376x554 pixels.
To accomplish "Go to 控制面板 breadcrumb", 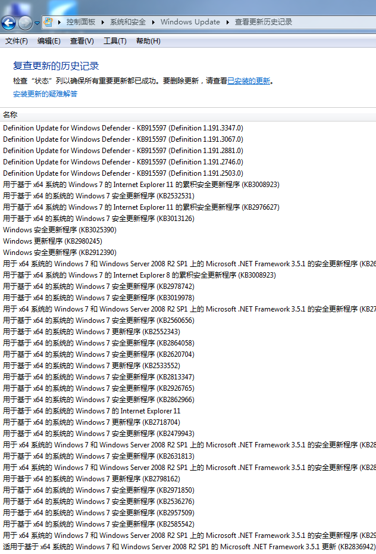I will click(81, 22).
